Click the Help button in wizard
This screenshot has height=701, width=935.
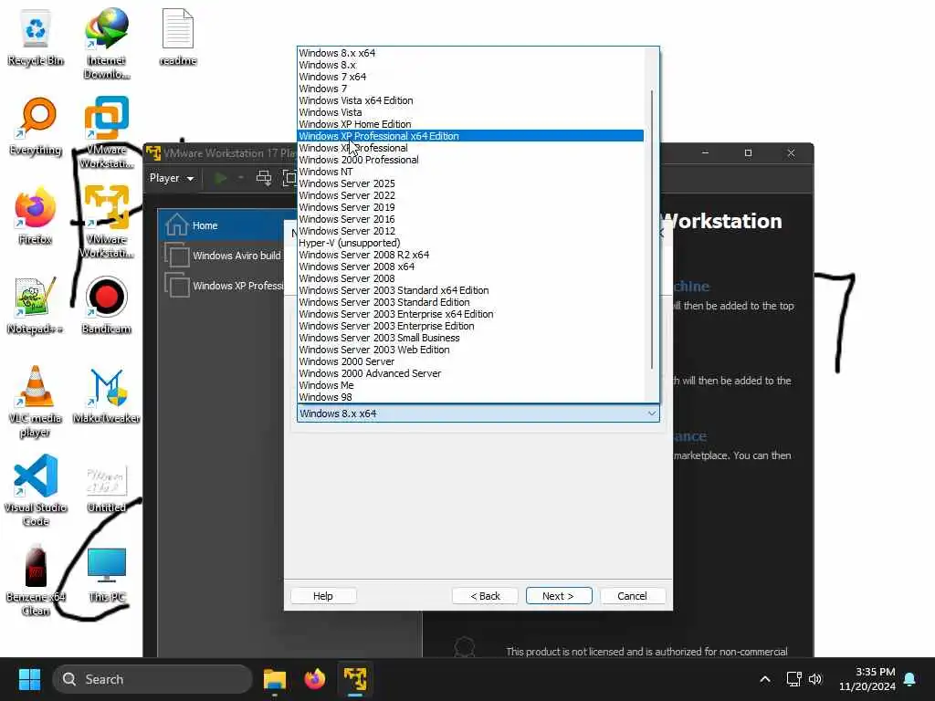[x=323, y=595]
